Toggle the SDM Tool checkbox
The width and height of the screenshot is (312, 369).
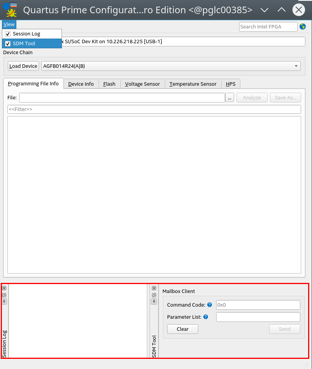click(8, 44)
